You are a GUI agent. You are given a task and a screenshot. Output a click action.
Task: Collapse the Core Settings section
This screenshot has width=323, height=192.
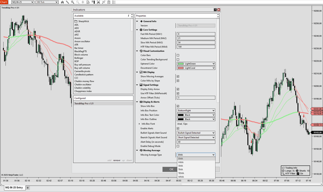point(137,30)
